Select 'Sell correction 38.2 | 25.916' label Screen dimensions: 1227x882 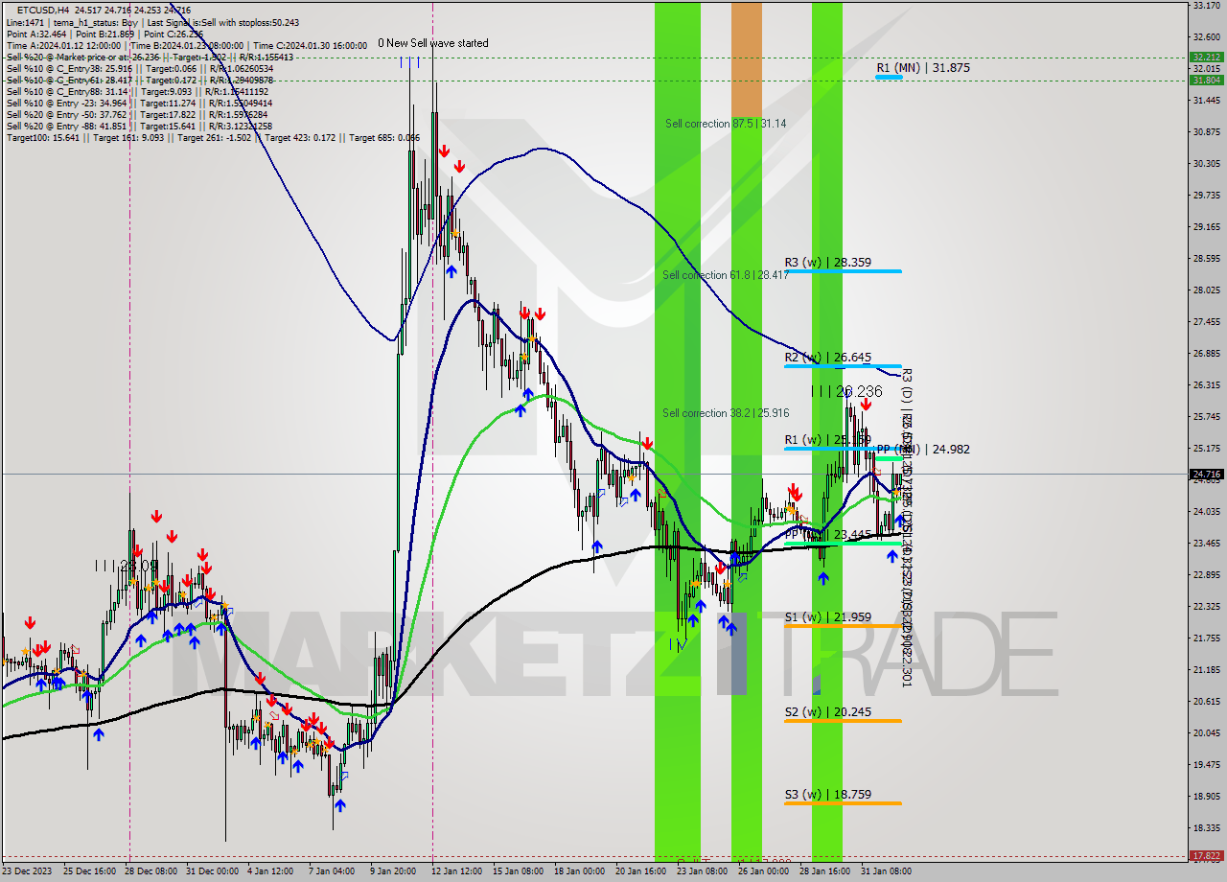726,413
